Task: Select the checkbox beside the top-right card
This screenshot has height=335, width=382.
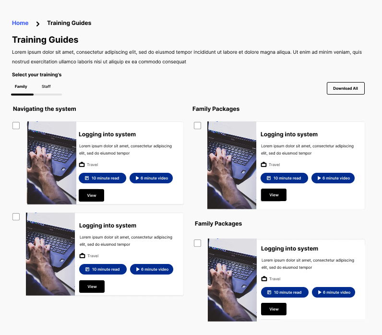Action: pos(197,126)
